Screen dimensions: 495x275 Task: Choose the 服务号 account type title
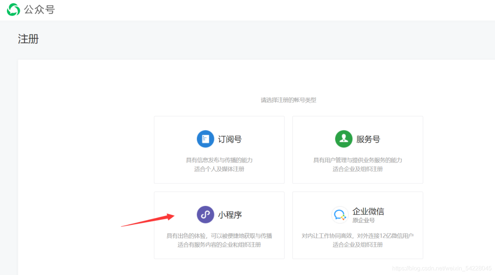click(x=368, y=139)
